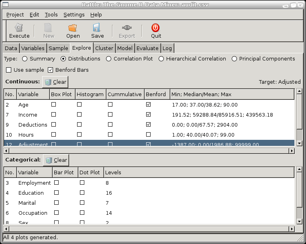Image resolution: width=306 pixels, height=244 pixels.
Task: Uncheck Benford for Age
Action: tap(148, 105)
